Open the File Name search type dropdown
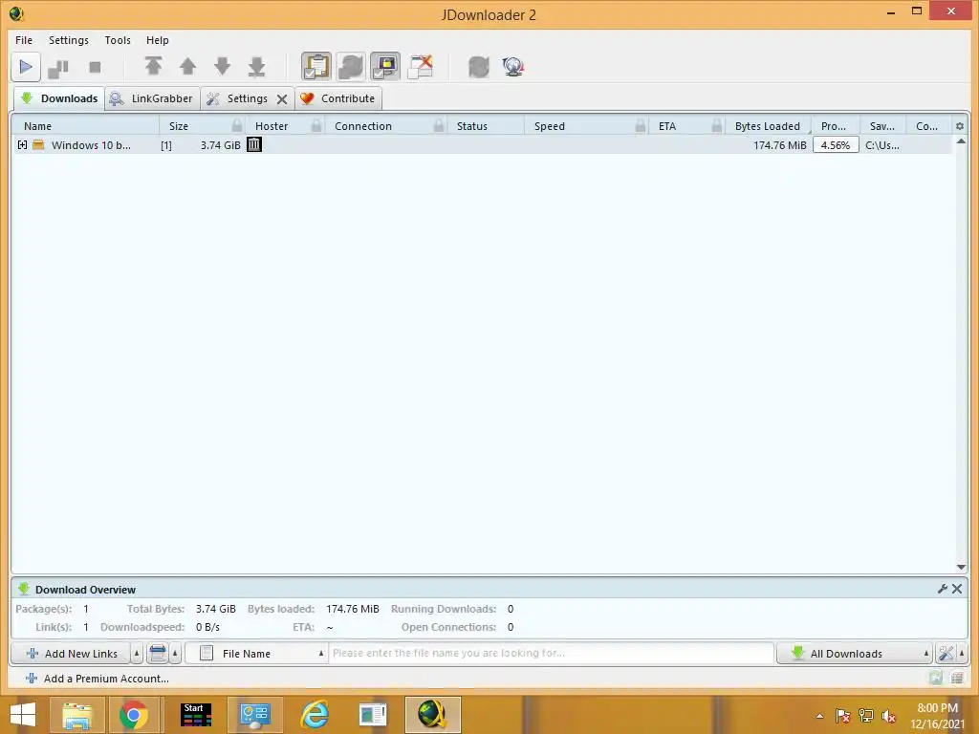The image size is (979, 734). (x=256, y=654)
